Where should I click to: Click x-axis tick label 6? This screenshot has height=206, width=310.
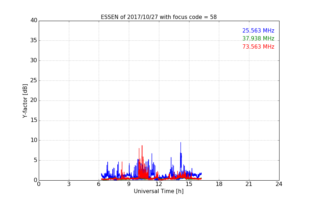tap(99, 184)
